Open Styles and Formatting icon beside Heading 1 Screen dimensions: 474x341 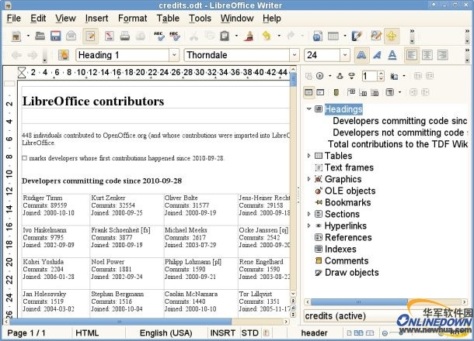point(64,55)
